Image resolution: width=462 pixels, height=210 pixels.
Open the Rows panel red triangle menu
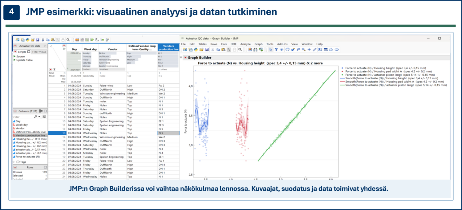(x=15, y=167)
